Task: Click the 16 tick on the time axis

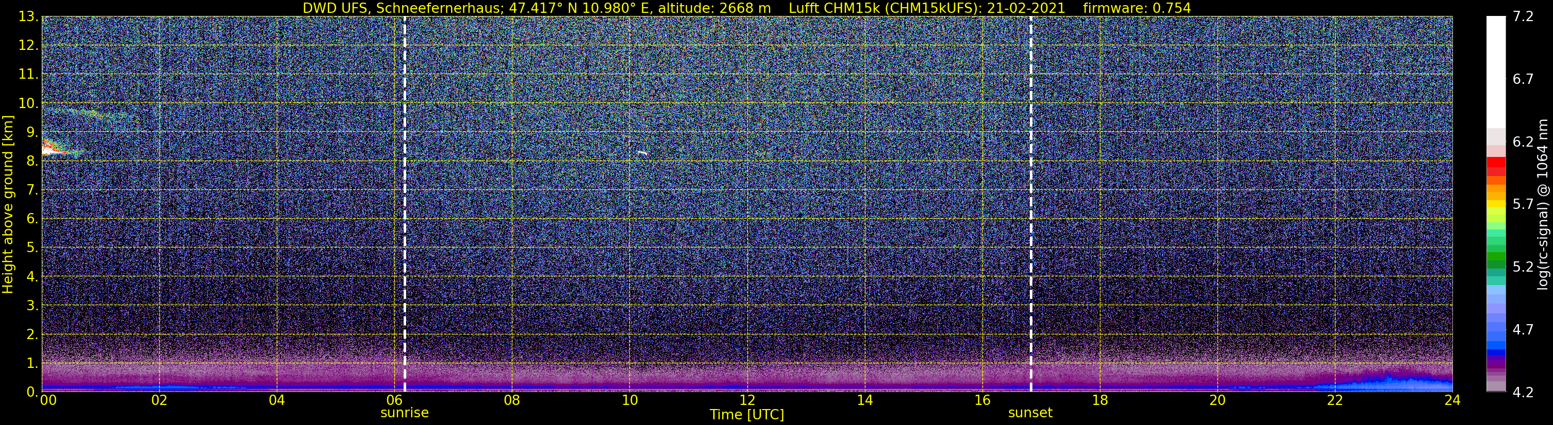Action: [982, 400]
